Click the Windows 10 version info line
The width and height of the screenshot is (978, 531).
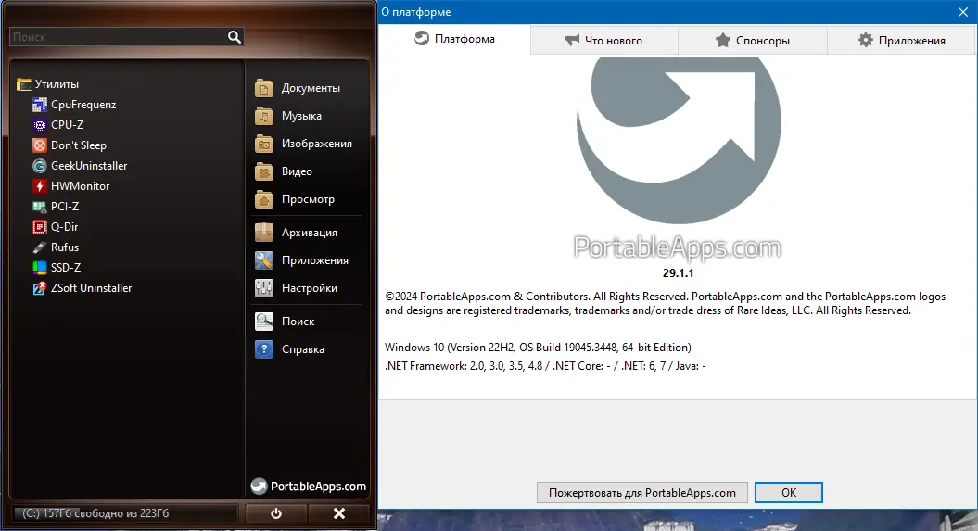[x=538, y=348]
